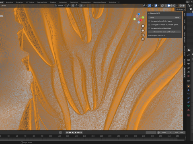Open the Object menu in viewport header

coord(3,6)
